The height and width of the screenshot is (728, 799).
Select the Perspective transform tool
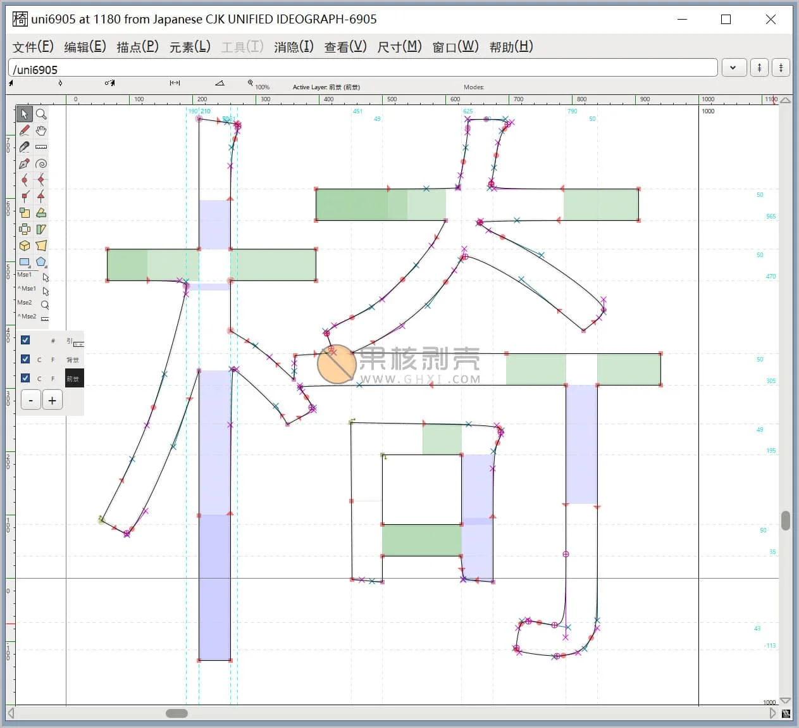tap(41, 246)
